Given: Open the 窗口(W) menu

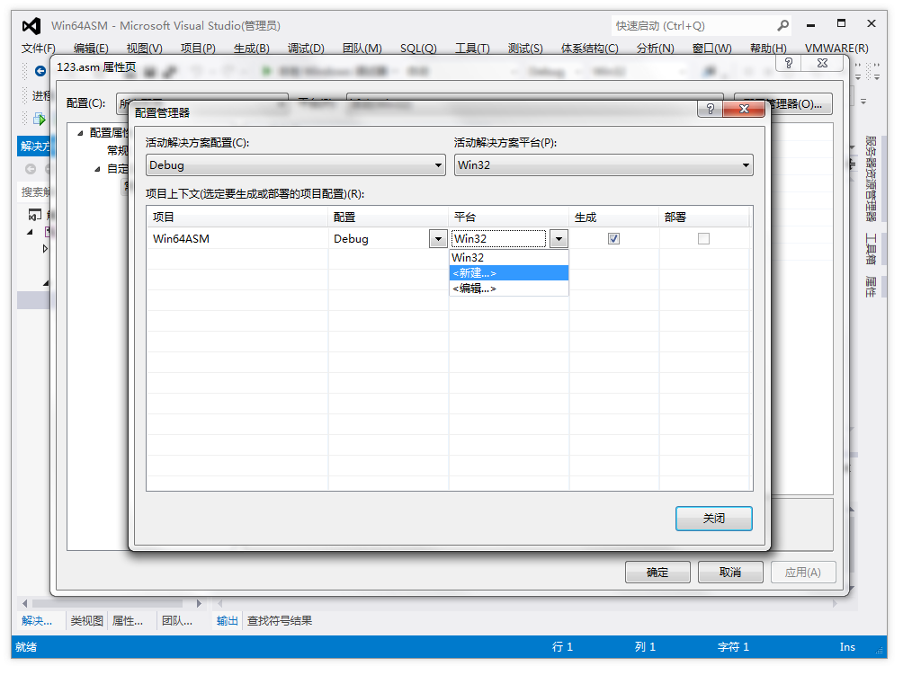Looking at the screenshot, I should [x=711, y=49].
